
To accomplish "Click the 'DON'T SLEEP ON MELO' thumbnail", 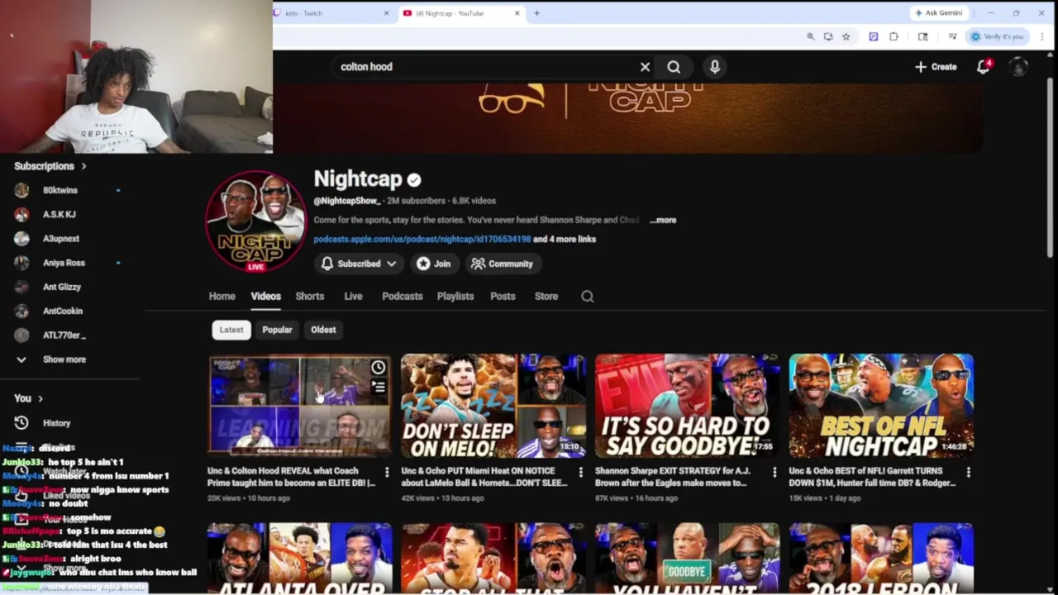I will [493, 406].
